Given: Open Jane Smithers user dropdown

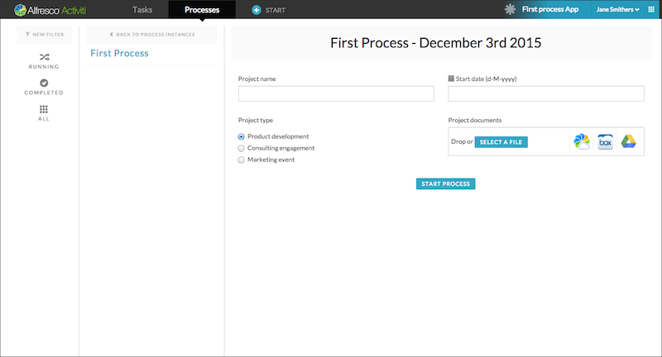Looking at the screenshot, I should point(616,10).
